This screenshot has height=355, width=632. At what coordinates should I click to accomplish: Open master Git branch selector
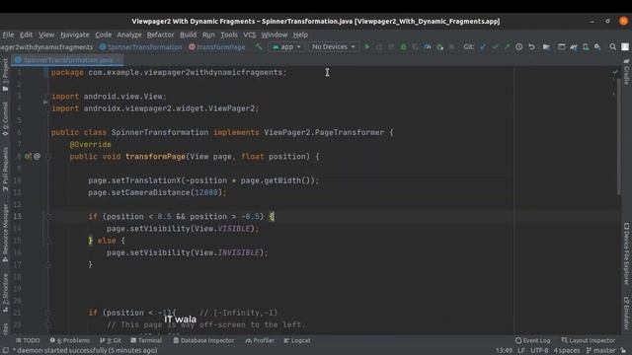601,351
